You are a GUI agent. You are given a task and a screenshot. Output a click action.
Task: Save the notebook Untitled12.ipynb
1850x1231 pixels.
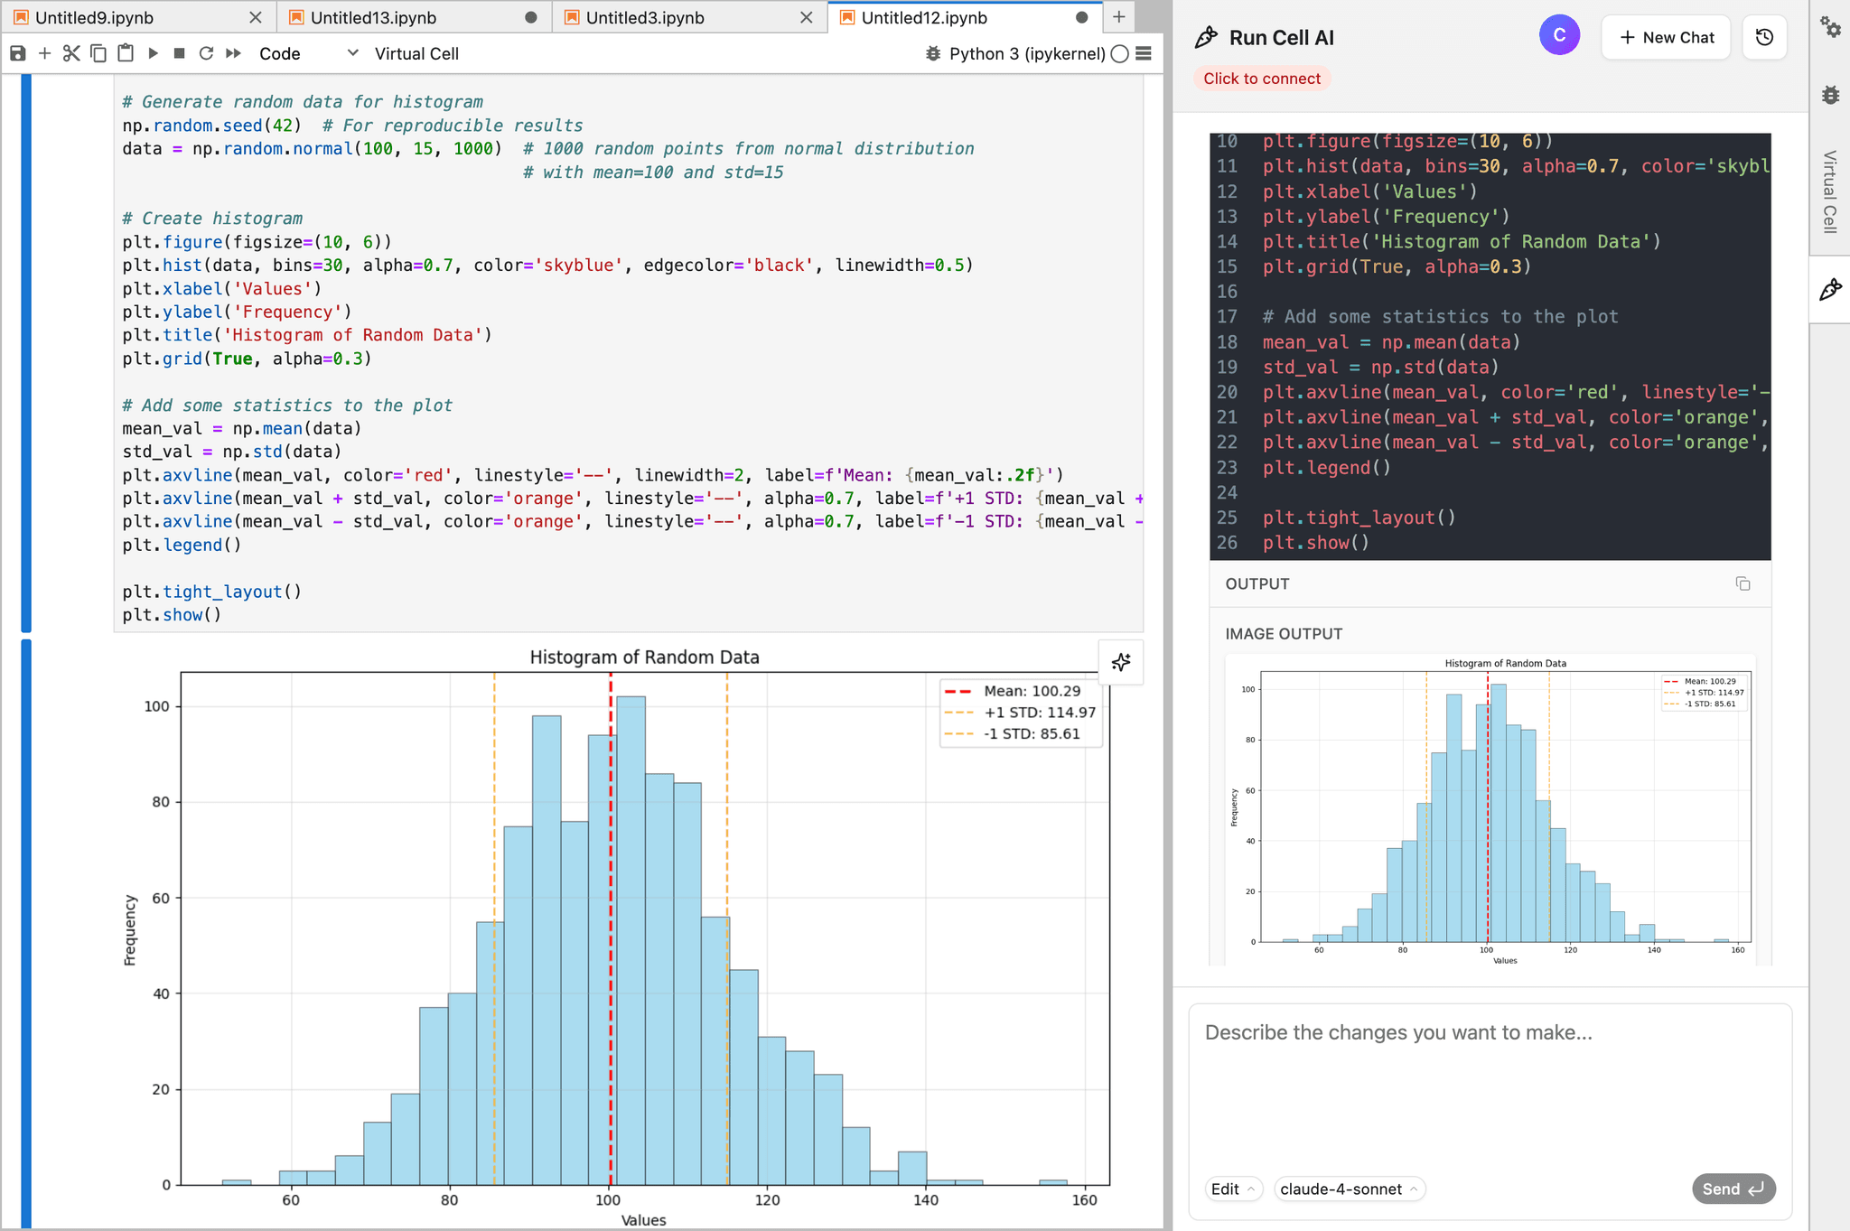pyautogui.click(x=18, y=53)
